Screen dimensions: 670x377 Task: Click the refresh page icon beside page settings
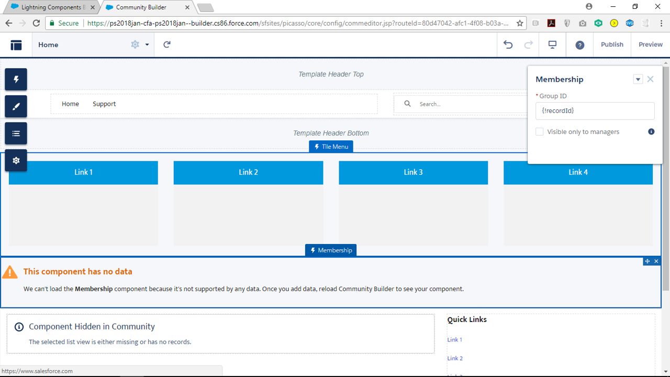pyautogui.click(x=167, y=45)
